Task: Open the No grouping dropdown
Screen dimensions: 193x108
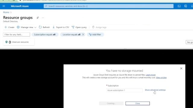Action: 189,42
